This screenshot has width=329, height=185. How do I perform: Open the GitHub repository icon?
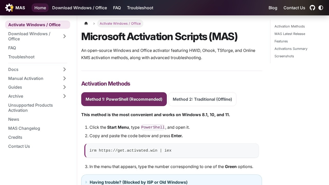pos(312,8)
